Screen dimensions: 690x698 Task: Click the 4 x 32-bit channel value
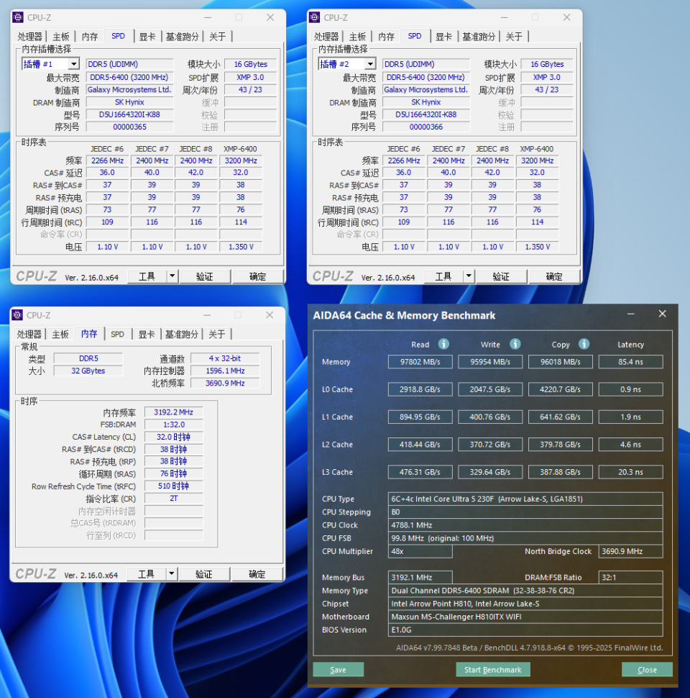point(225,358)
